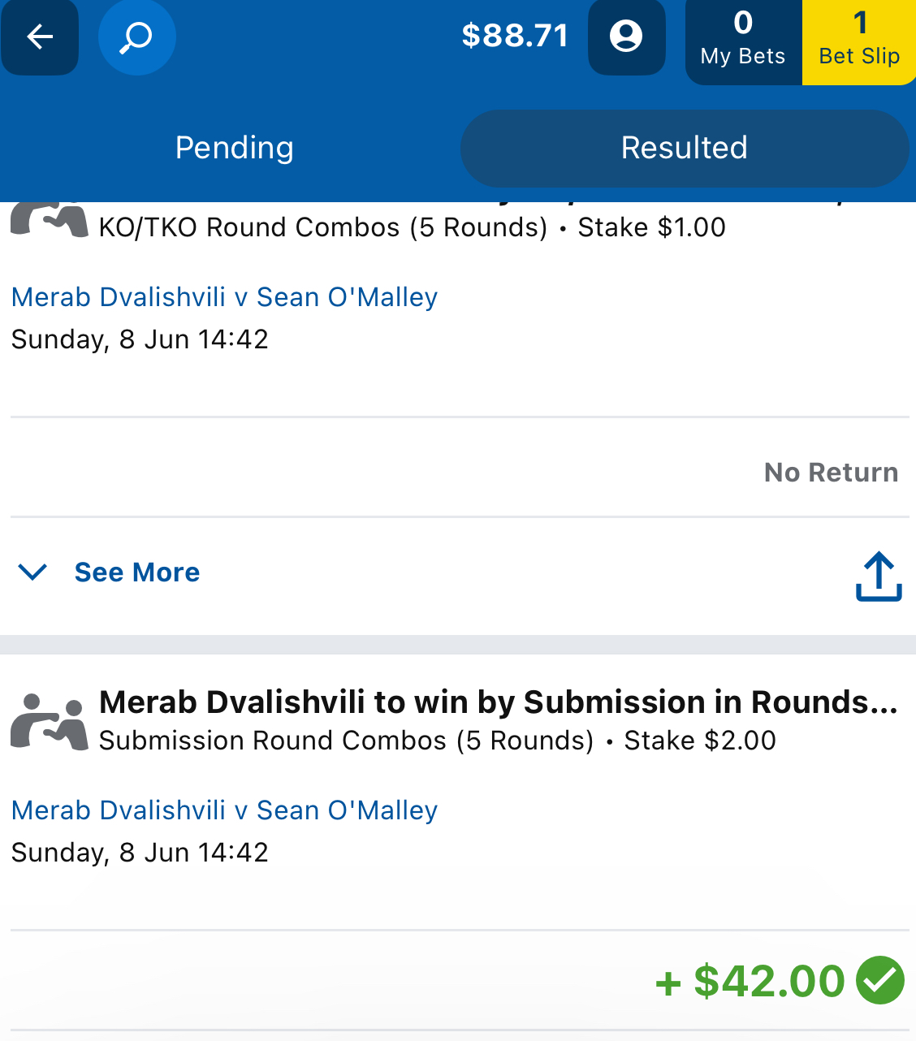Viewport: 916px width, 1041px height.
Task: Open the yellow Bet Slip
Action: coord(859,41)
